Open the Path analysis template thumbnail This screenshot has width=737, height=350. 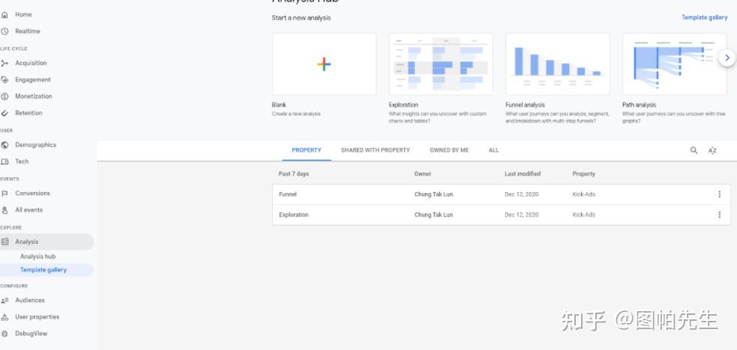[x=675, y=64]
